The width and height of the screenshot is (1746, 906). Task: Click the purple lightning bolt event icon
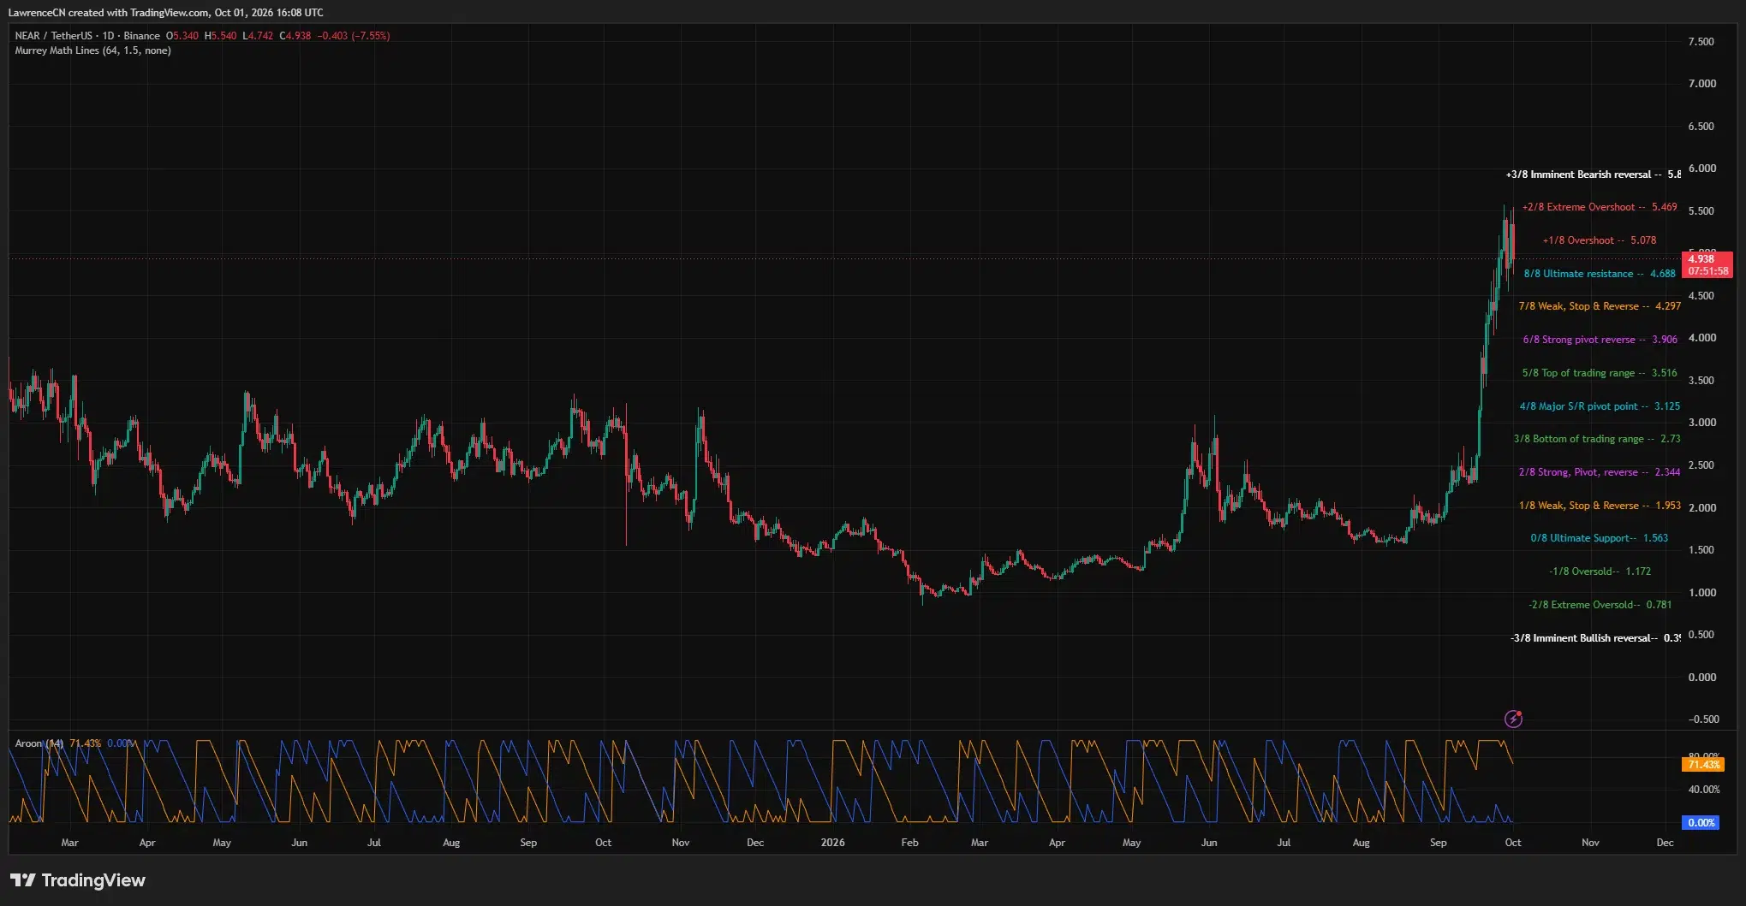[x=1513, y=719]
